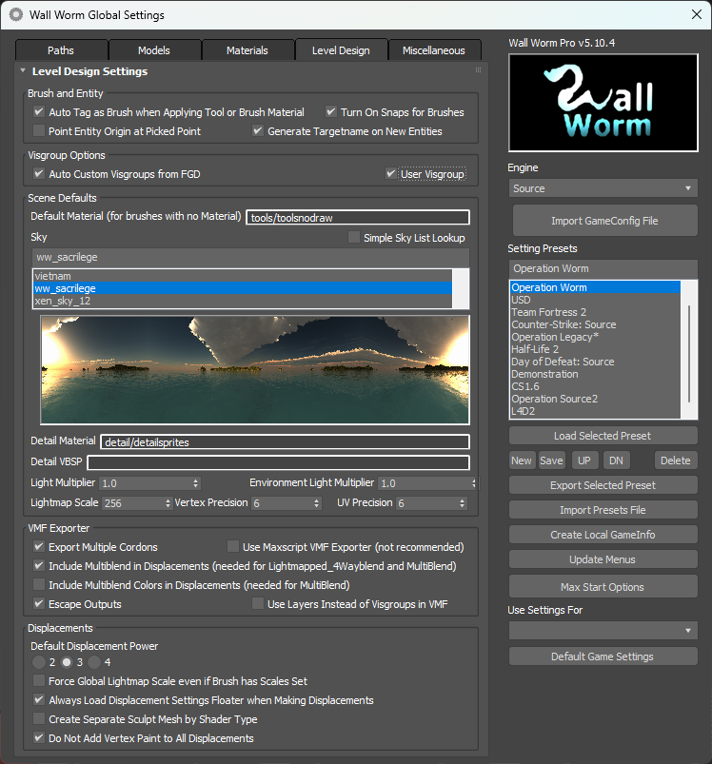Toggle Export Multiple Cordons

(x=38, y=547)
